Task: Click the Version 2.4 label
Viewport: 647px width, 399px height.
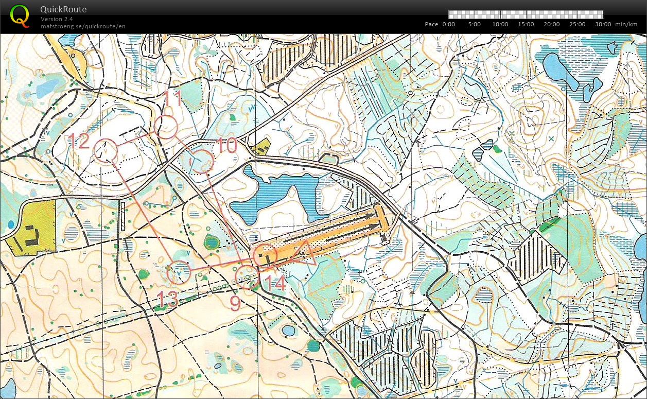Action: (x=57, y=19)
